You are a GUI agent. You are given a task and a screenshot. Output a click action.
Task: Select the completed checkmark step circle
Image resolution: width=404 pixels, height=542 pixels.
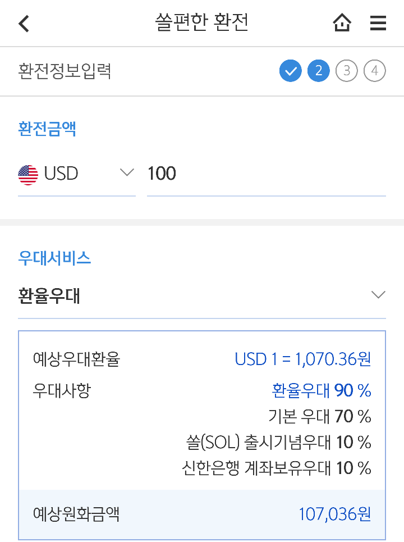click(291, 71)
